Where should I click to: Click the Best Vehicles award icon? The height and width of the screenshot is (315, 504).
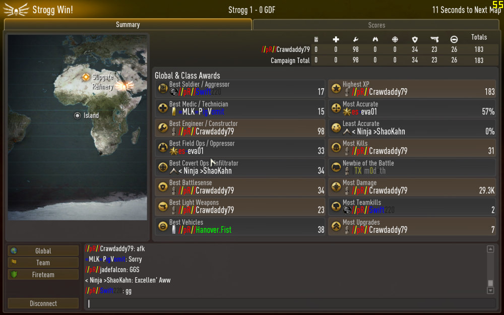click(163, 226)
